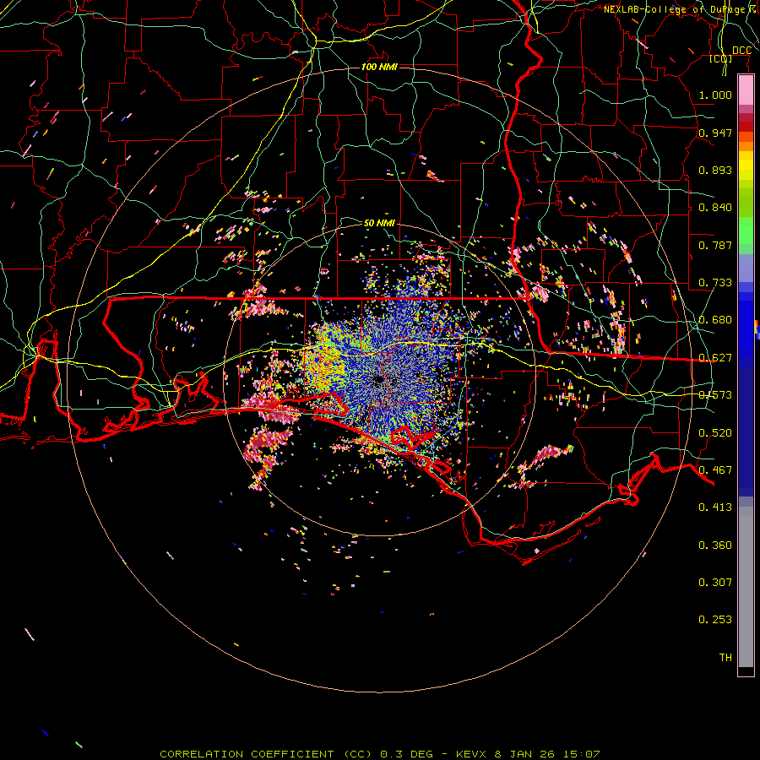
Task: Click the 1.000 value on the legend
Action: pyautogui.click(x=715, y=95)
